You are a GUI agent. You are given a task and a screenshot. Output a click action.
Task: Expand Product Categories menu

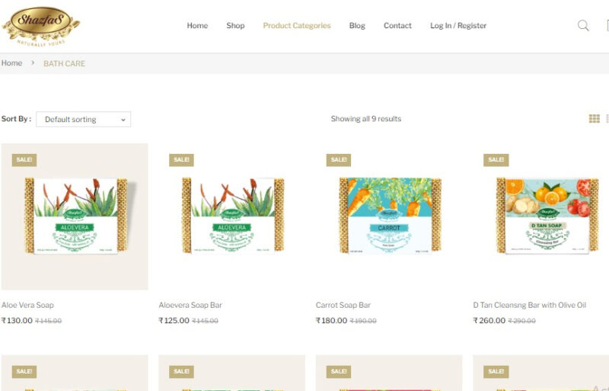297,26
